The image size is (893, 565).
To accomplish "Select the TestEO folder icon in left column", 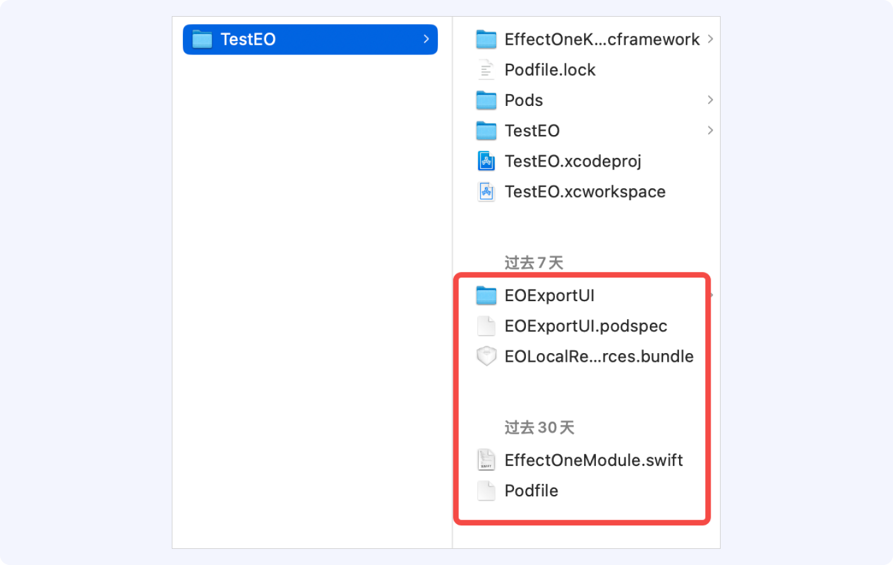I will point(202,39).
